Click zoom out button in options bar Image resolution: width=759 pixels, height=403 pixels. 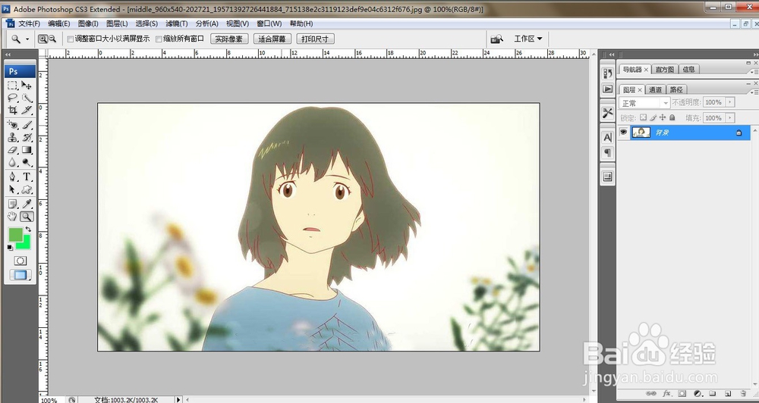pyautogui.click(x=52, y=39)
